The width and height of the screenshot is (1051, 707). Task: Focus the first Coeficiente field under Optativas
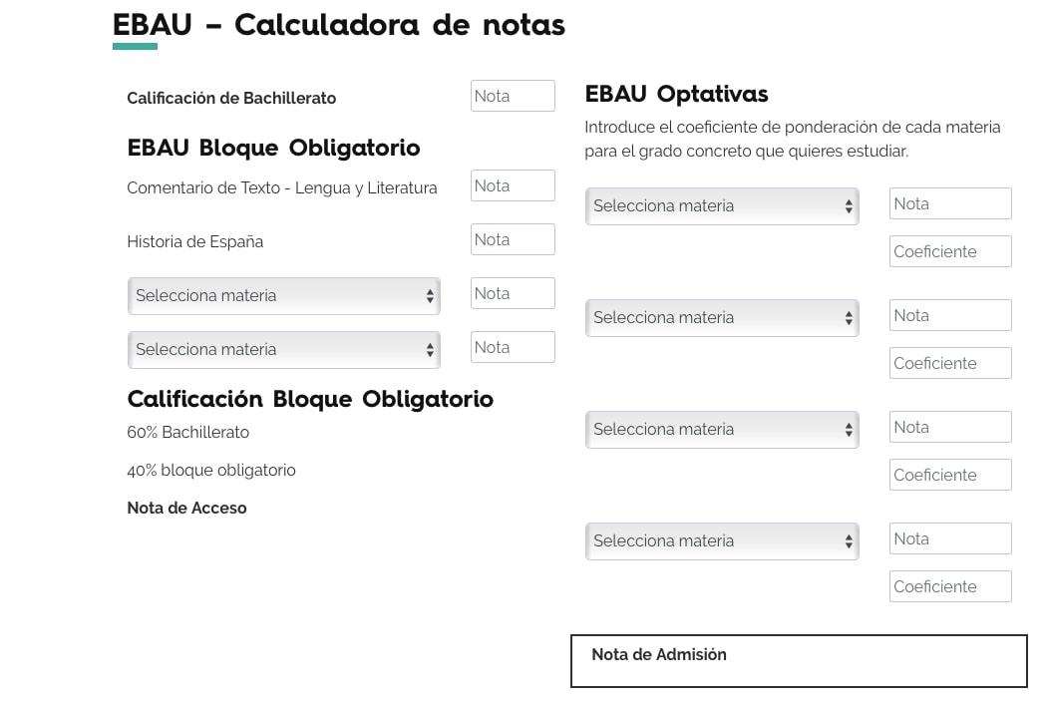(949, 251)
